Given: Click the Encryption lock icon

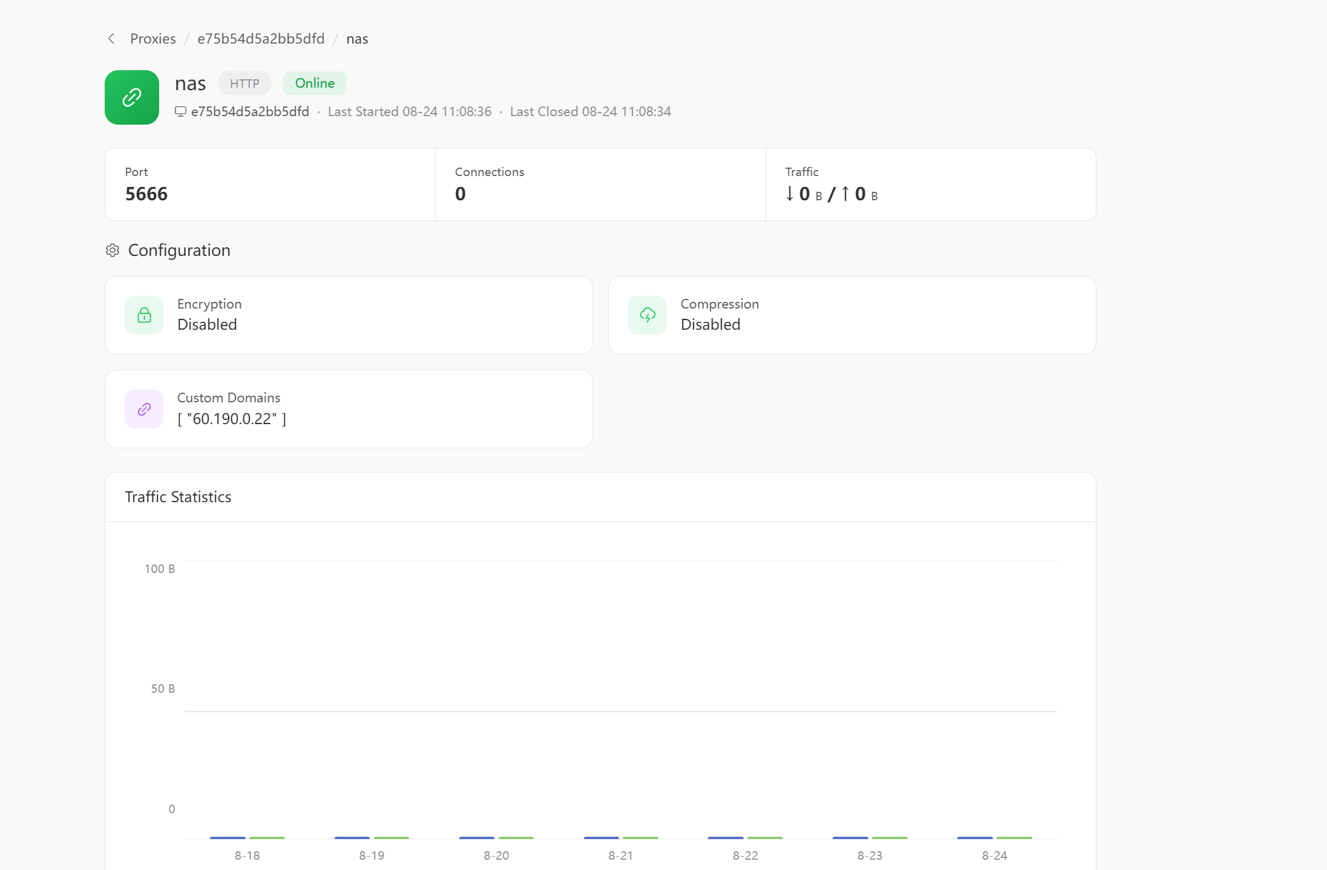Looking at the screenshot, I should (144, 315).
